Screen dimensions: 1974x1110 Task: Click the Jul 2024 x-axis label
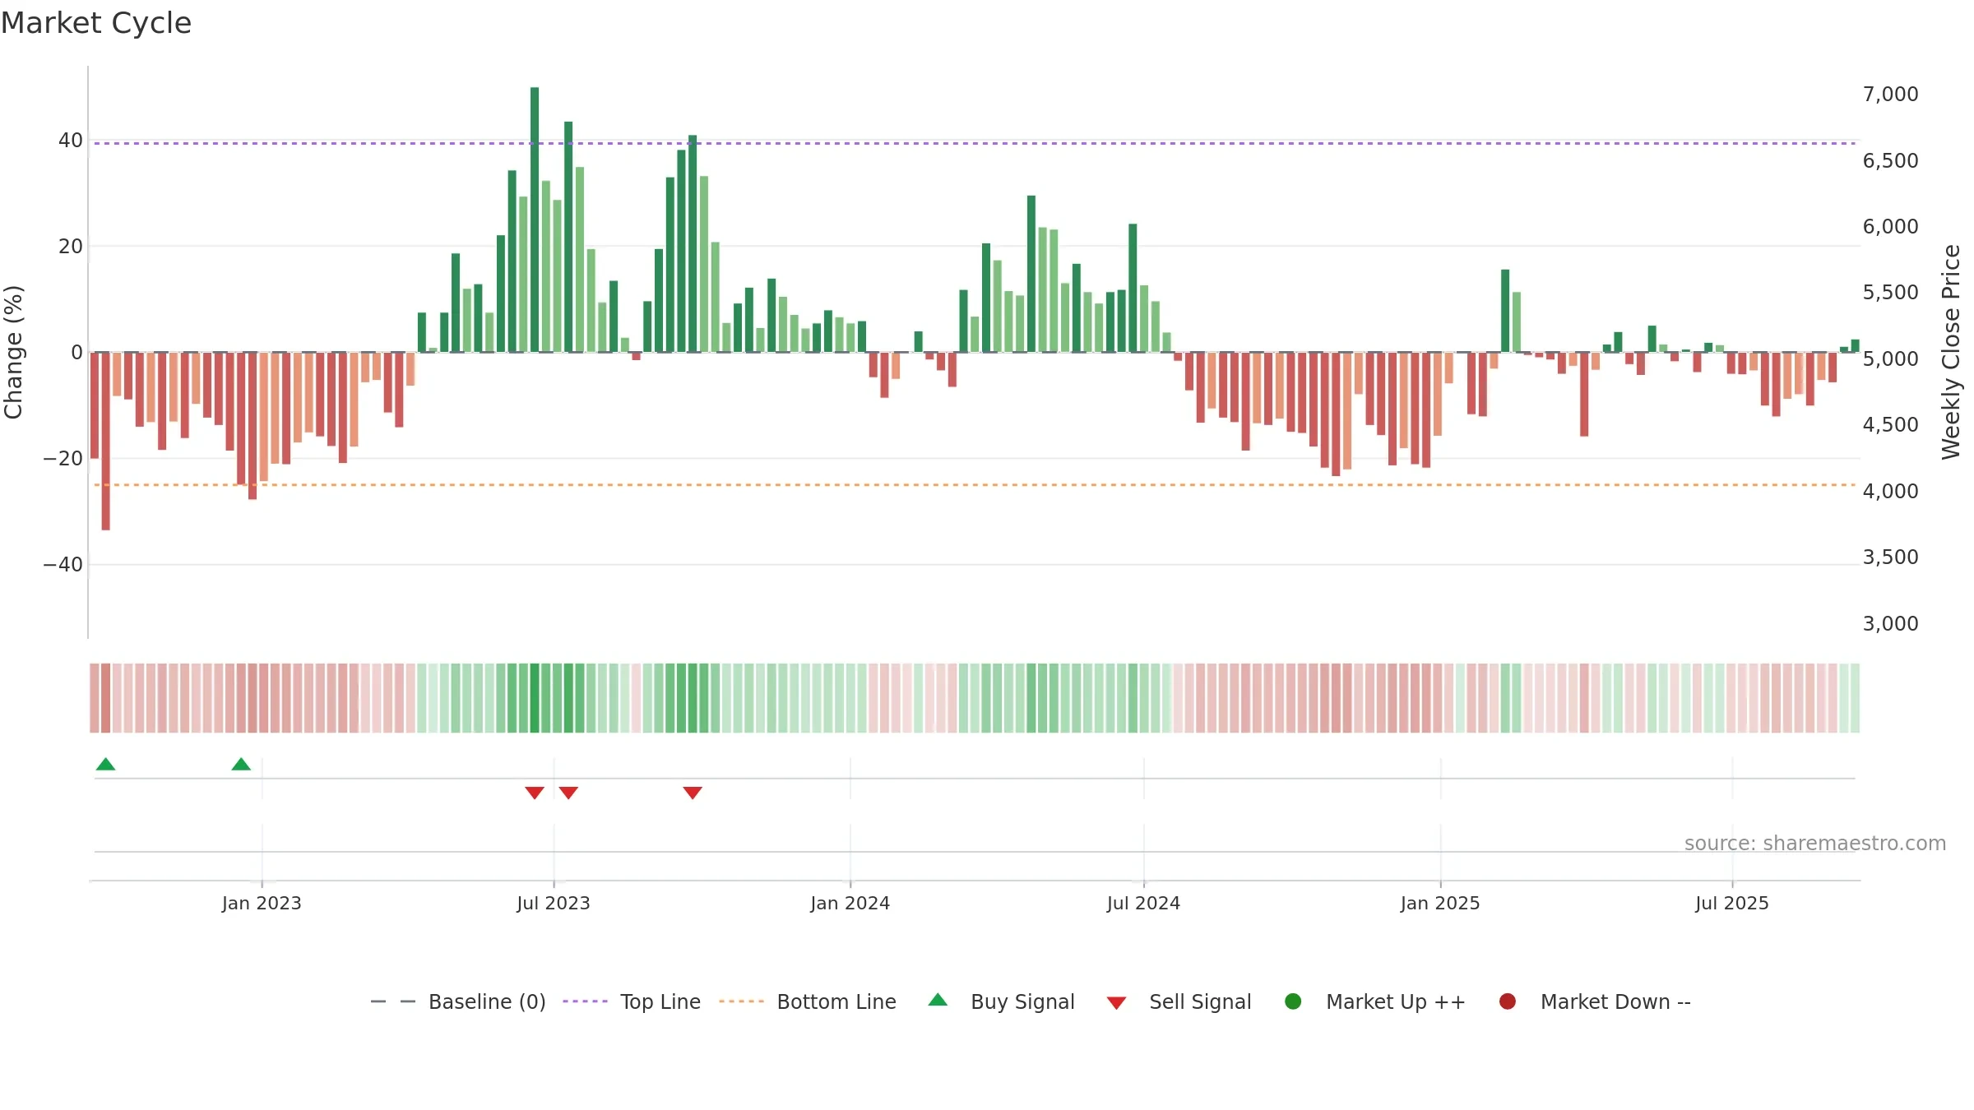(x=1143, y=903)
